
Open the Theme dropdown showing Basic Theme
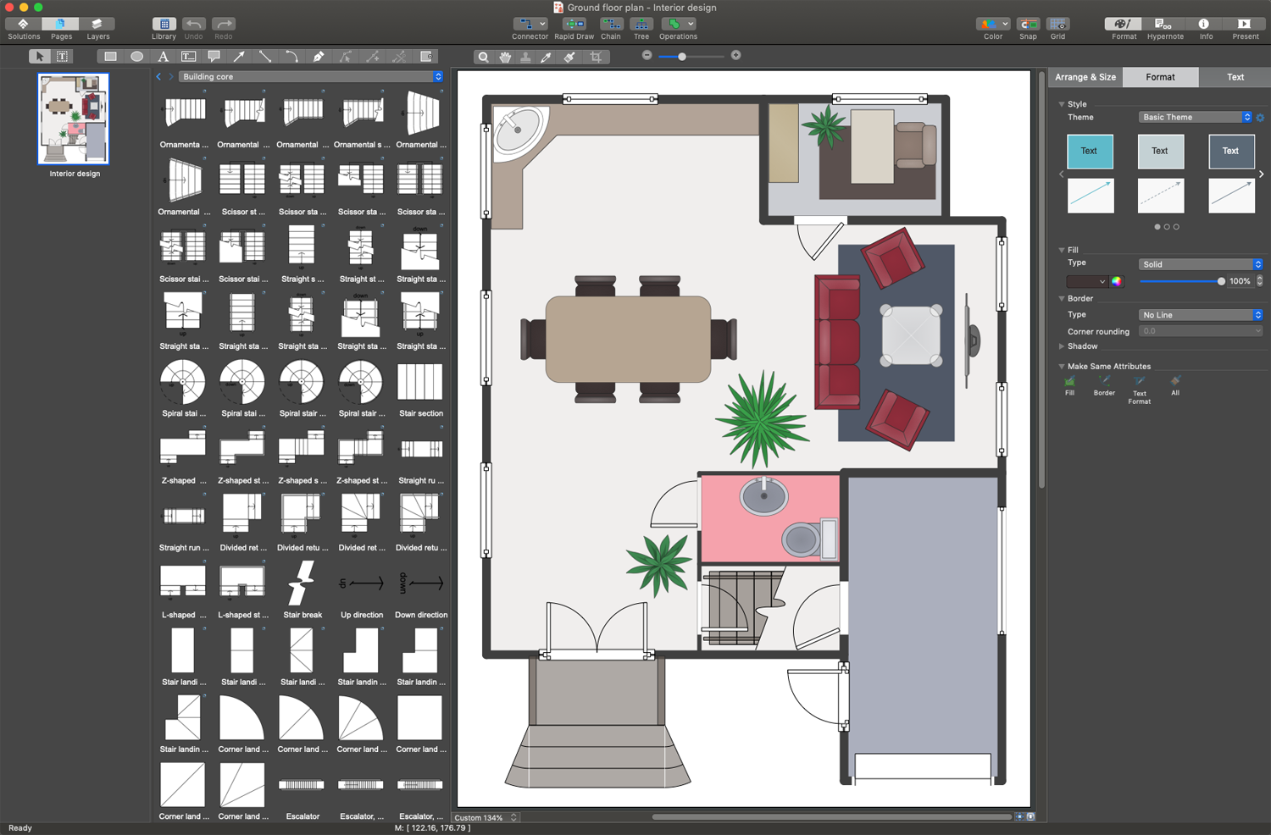(x=1195, y=117)
